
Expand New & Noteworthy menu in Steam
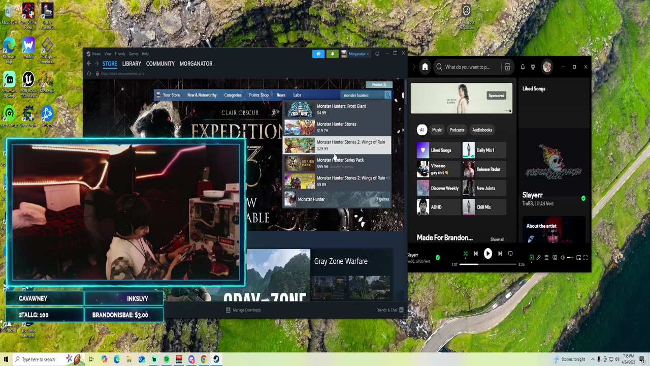202,95
